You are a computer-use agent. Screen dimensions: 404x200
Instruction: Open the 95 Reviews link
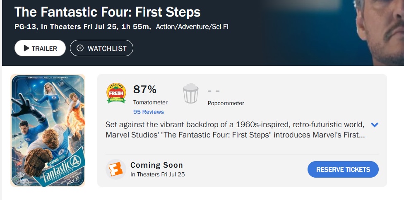pyautogui.click(x=149, y=112)
